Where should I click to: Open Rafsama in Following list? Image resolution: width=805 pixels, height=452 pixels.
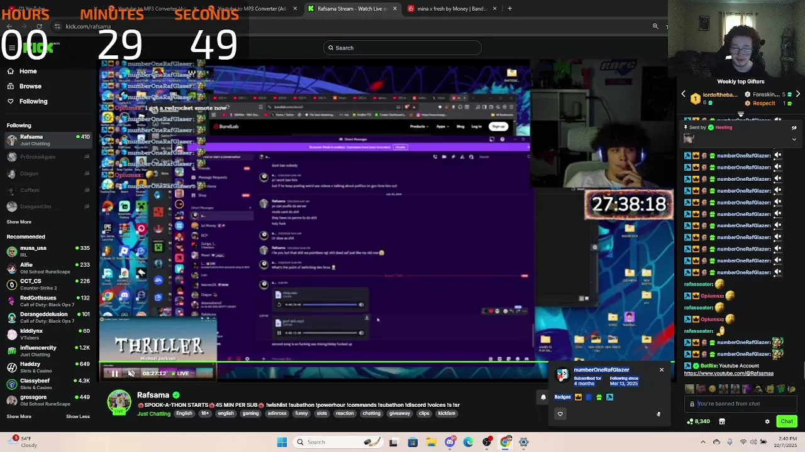pyautogui.click(x=49, y=140)
